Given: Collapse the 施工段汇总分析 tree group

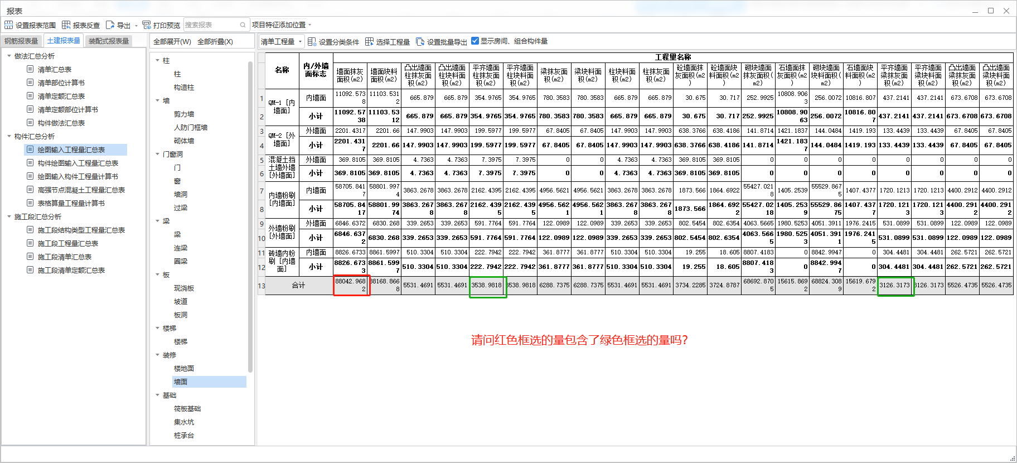Looking at the screenshot, I should pos(9,216).
